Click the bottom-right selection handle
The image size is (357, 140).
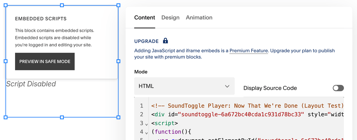pos(118,117)
